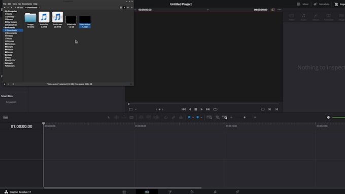Jump to first frame in viewer
The height and width of the screenshot is (194, 345).
(x=184, y=109)
